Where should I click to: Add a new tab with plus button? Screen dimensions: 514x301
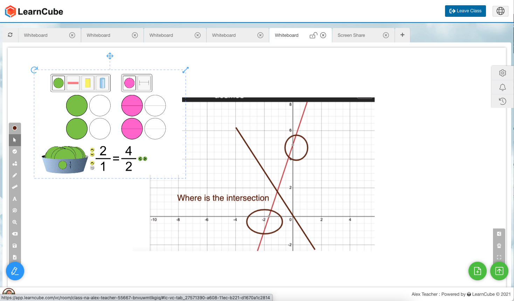tap(402, 35)
